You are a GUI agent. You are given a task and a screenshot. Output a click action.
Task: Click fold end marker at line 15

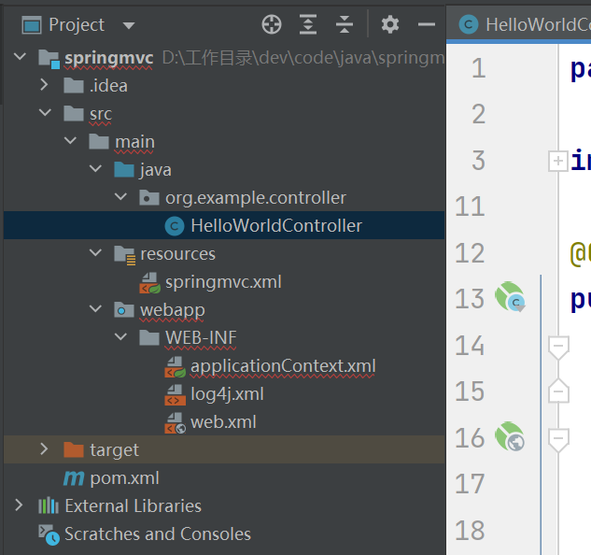558,391
